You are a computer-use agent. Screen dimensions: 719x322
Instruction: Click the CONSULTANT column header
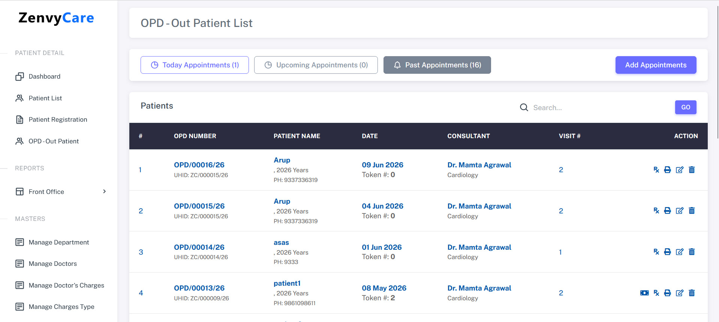(469, 136)
